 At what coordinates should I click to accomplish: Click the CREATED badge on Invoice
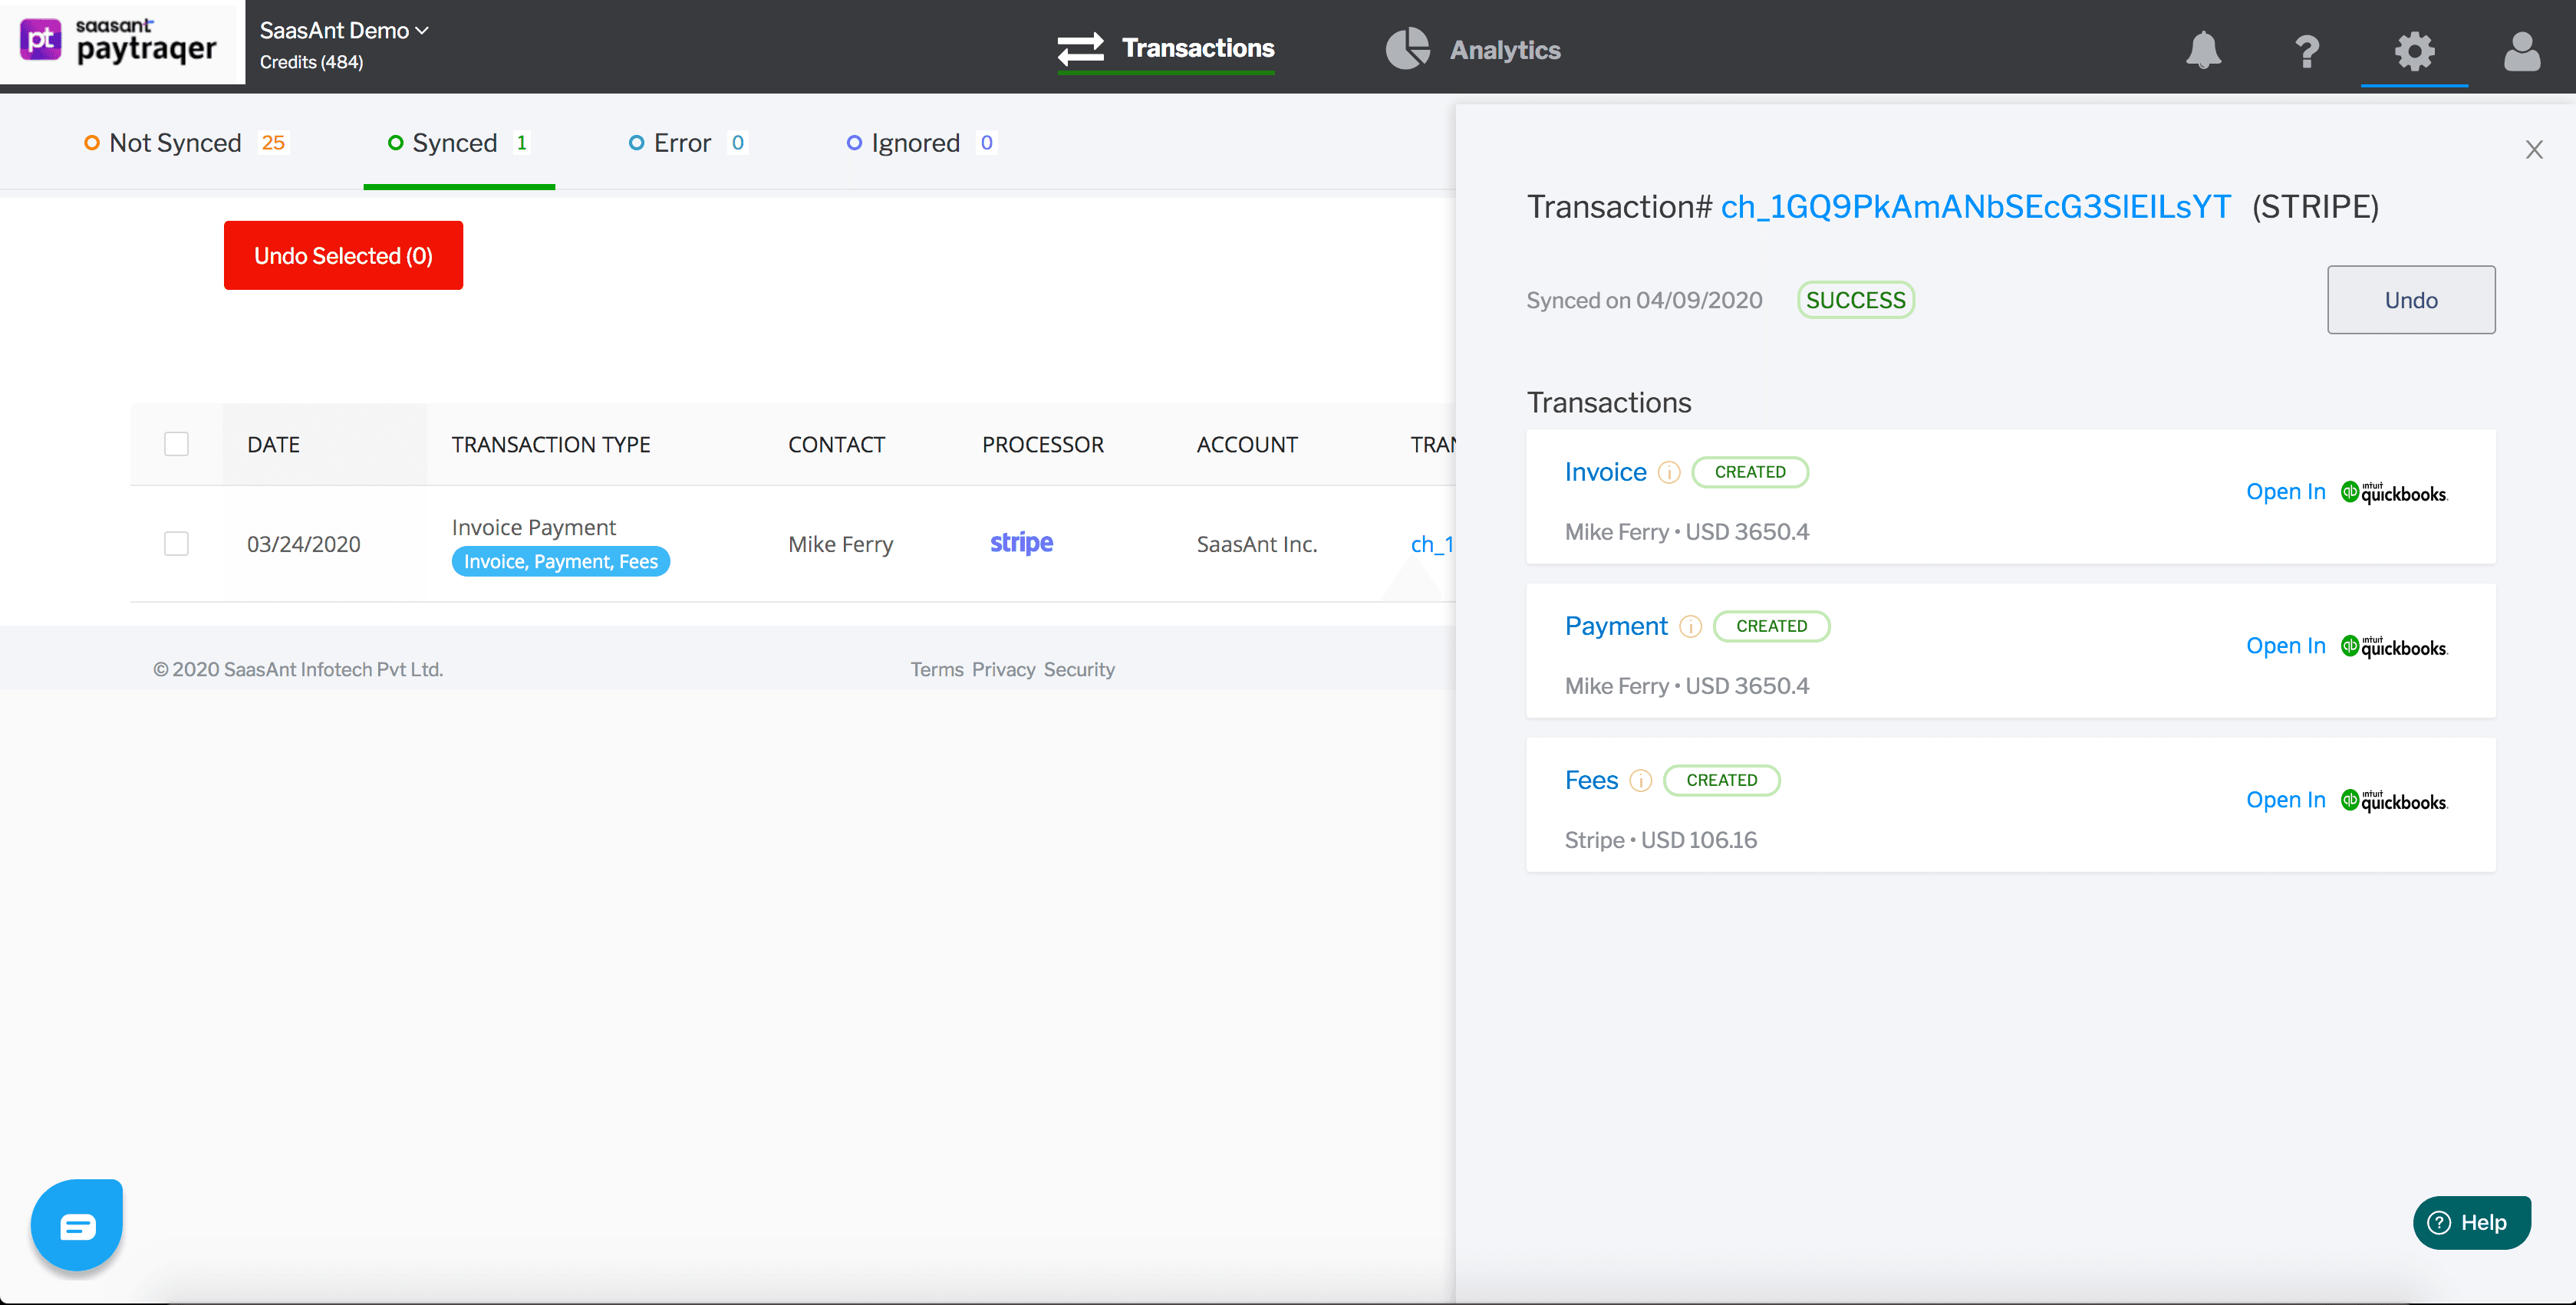[x=1750, y=472]
